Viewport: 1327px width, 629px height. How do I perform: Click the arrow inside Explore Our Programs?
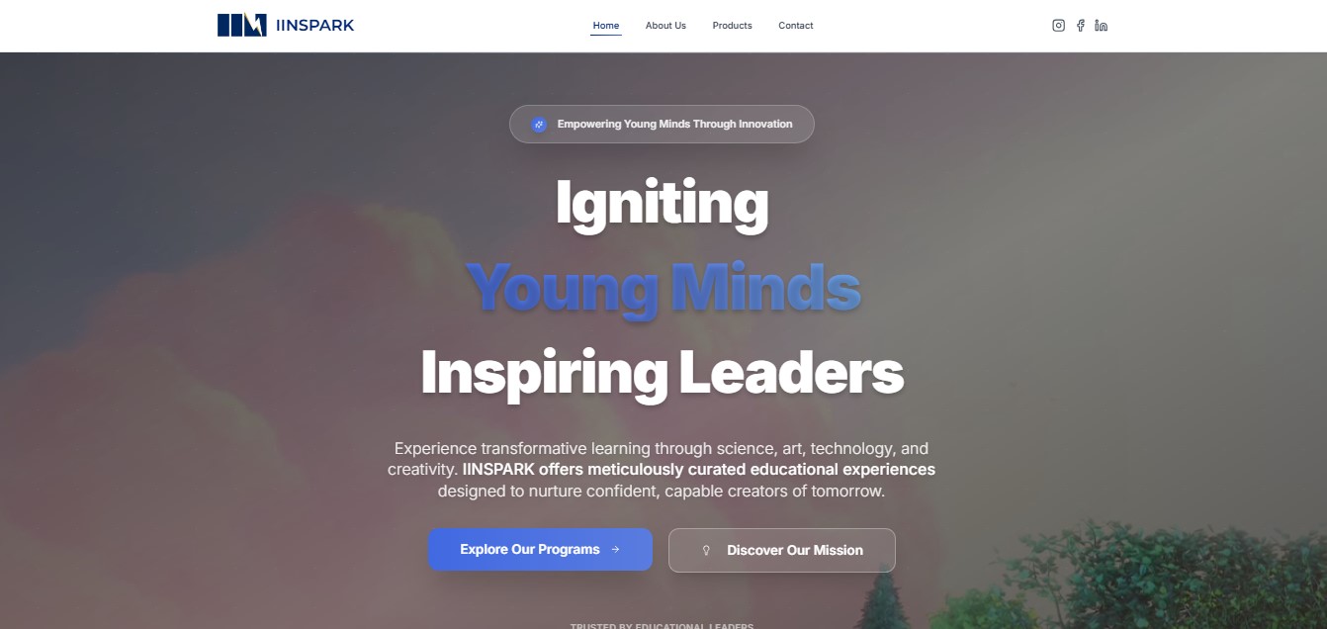point(615,550)
